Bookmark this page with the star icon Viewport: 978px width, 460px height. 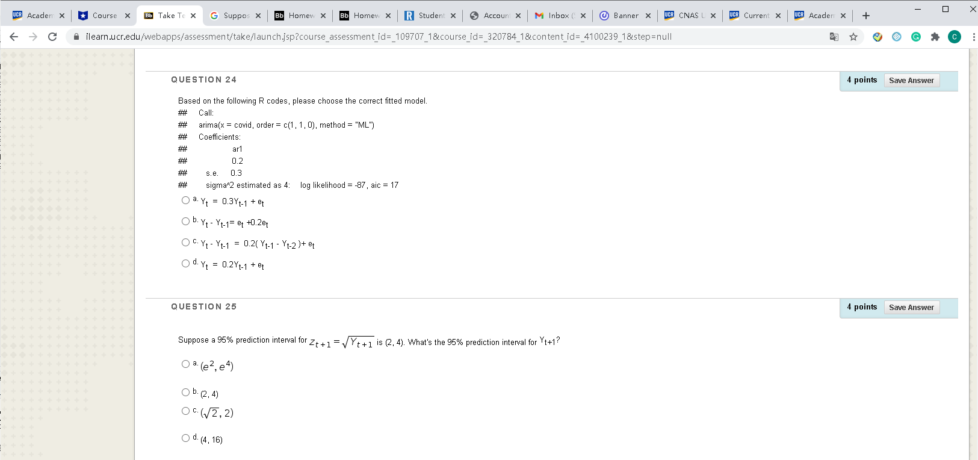pyautogui.click(x=853, y=37)
